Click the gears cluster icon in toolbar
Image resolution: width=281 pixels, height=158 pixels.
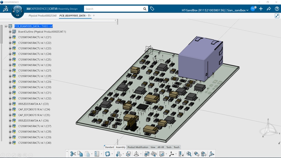[154, 154]
